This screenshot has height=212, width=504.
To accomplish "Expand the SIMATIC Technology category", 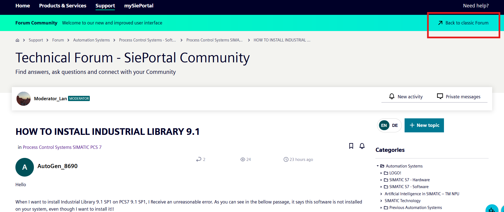I will point(381,201).
